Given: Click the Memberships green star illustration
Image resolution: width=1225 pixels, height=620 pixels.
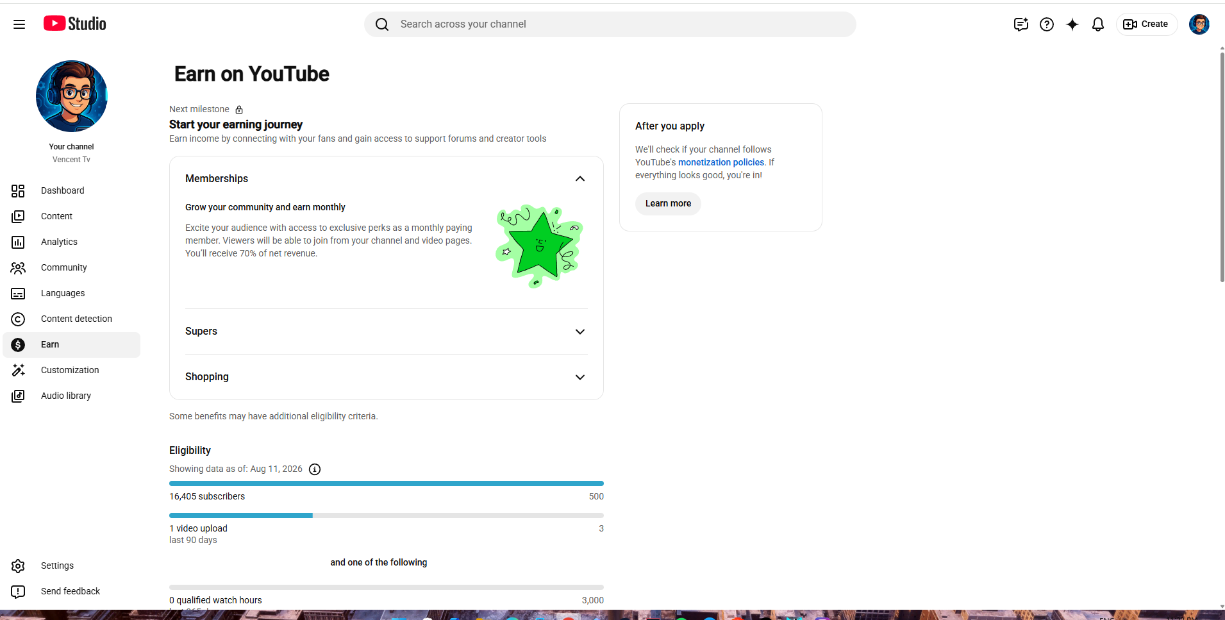Looking at the screenshot, I should click(539, 247).
